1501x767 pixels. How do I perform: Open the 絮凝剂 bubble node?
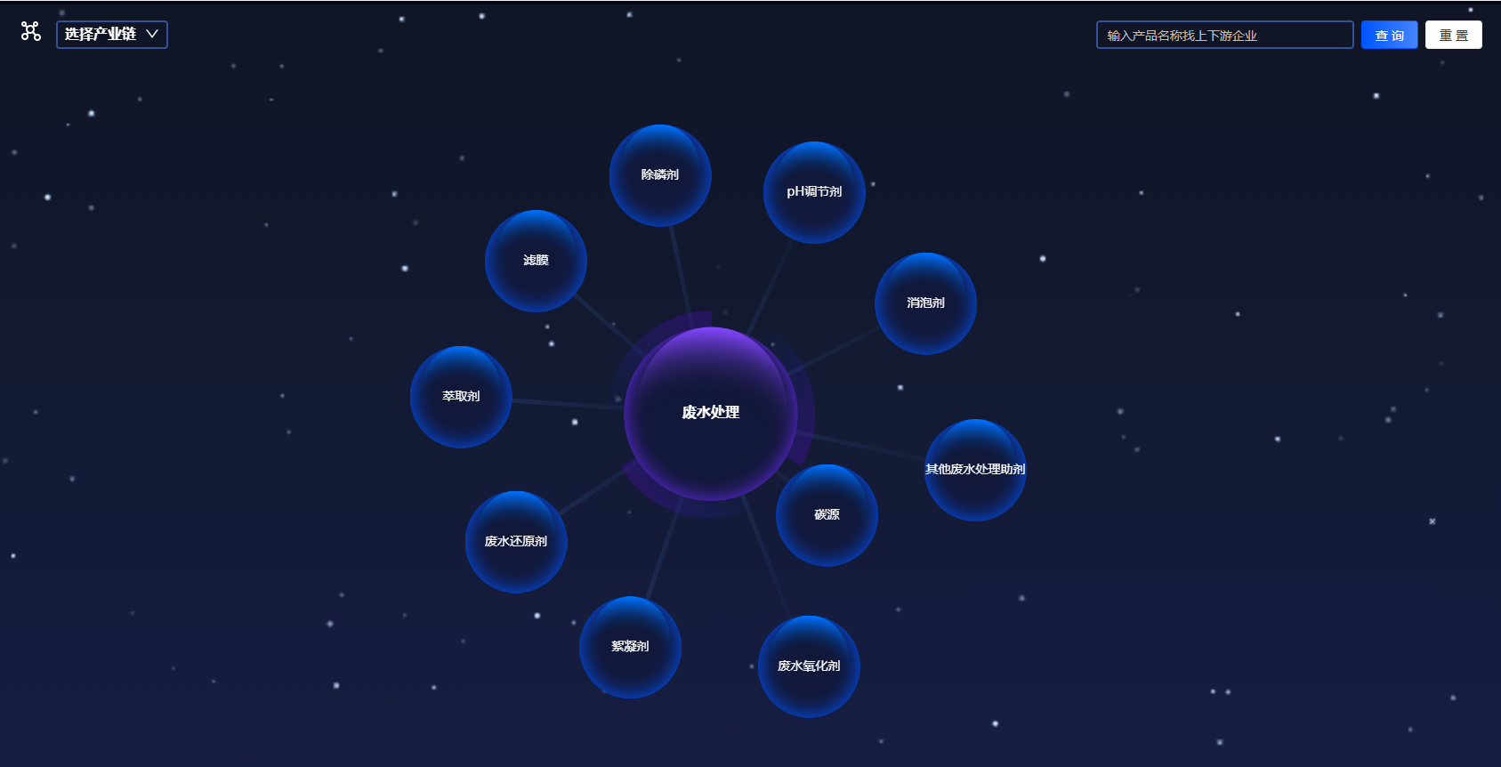[x=630, y=647]
